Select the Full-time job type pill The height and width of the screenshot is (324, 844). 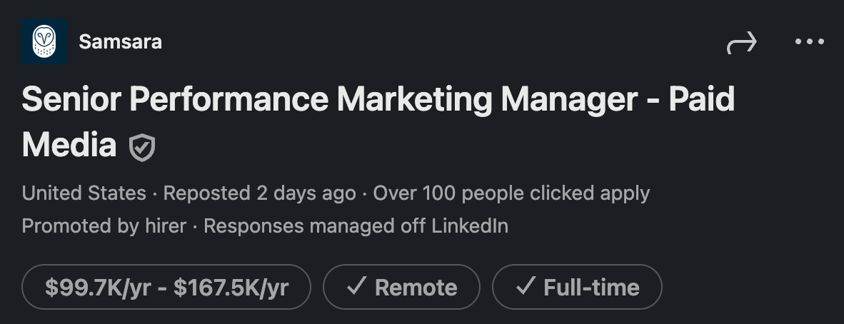[577, 288]
